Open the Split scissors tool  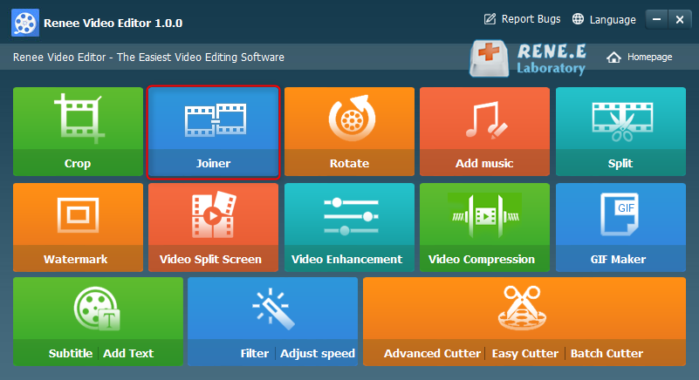(x=620, y=131)
